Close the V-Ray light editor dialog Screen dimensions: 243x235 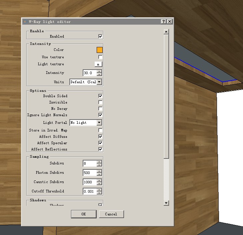(x=170, y=22)
